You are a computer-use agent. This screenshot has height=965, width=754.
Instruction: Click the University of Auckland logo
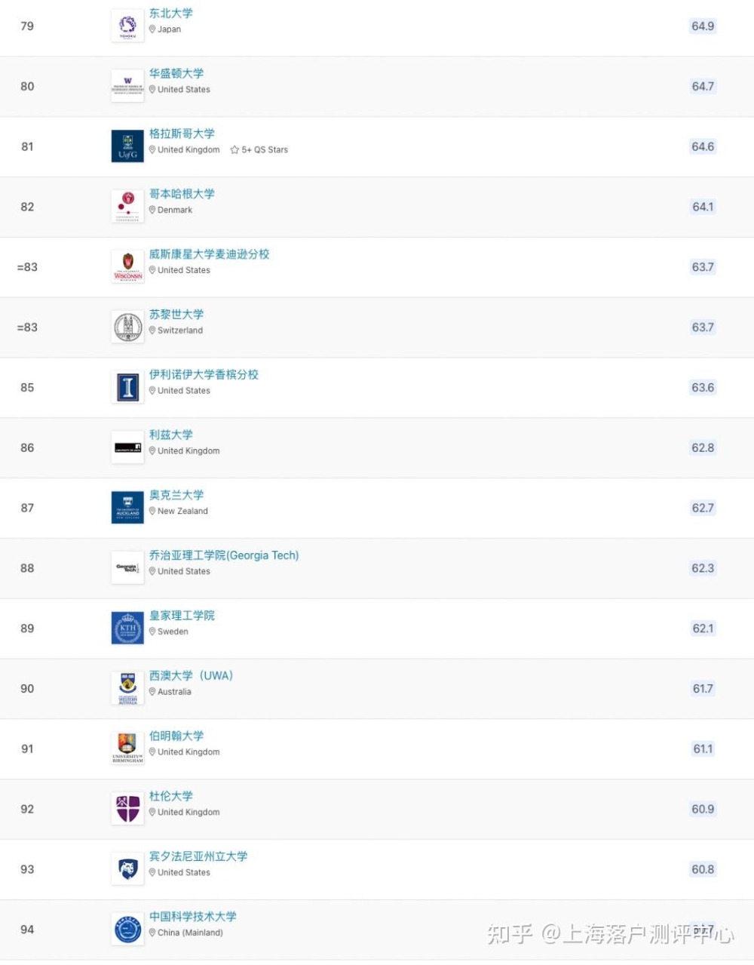coord(127,508)
